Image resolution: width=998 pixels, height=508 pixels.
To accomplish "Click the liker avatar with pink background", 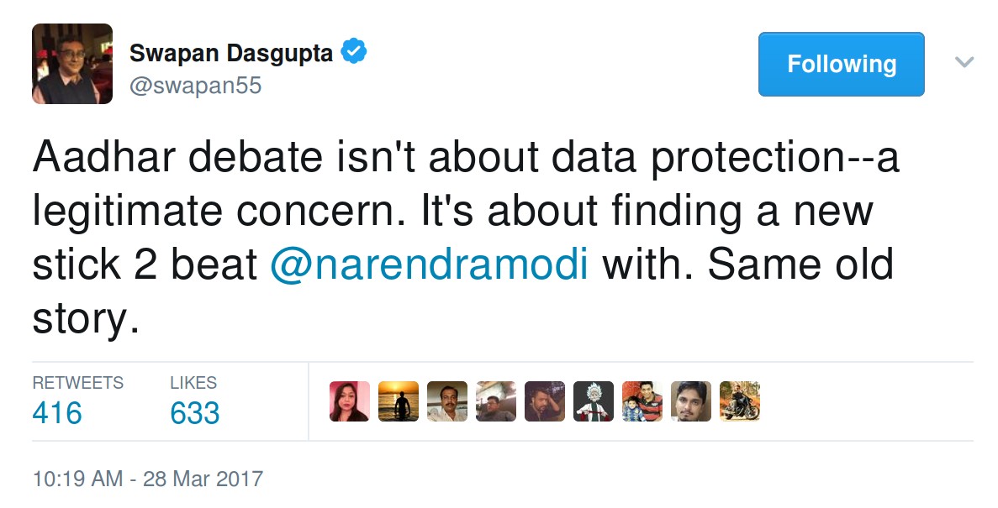I will point(349,401).
